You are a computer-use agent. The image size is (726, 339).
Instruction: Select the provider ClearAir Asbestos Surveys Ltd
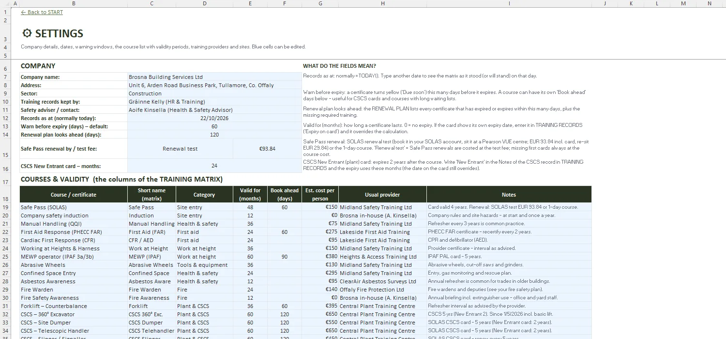tap(382, 281)
